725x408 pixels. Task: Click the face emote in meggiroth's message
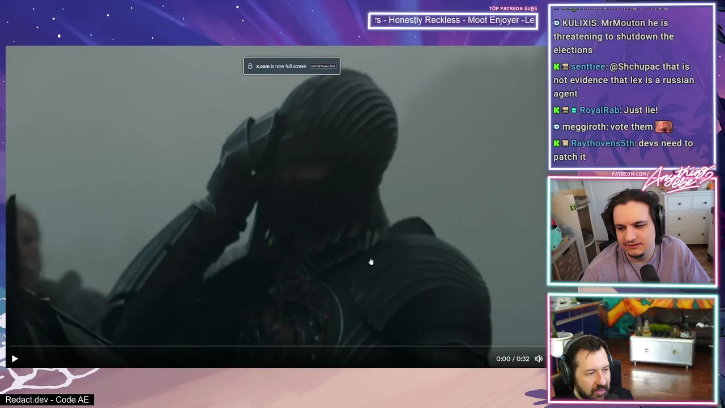click(x=663, y=126)
